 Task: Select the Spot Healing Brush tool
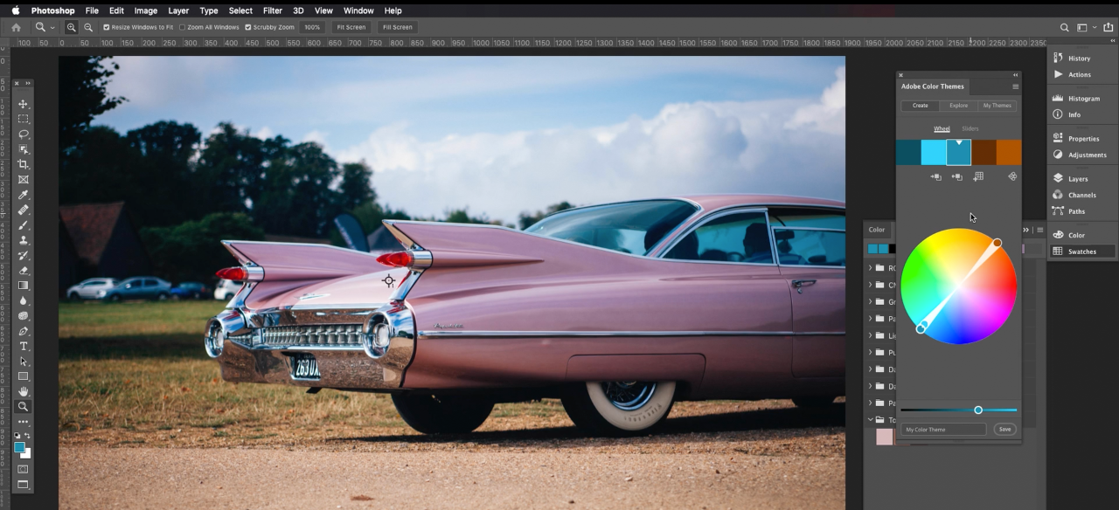click(x=24, y=210)
